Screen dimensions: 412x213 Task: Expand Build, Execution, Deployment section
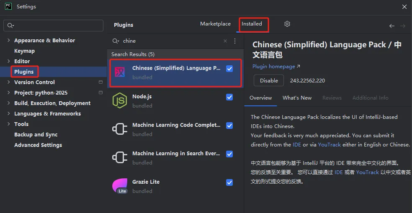[x=9, y=103]
